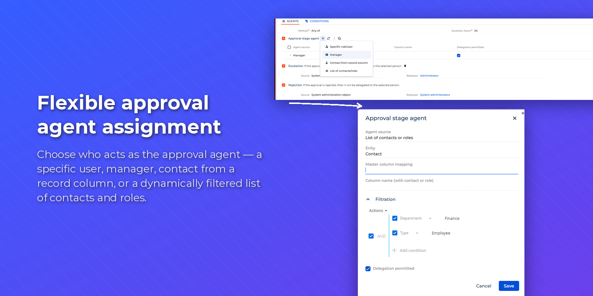Collapse the Rejection section
The image size is (593, 296).
tap(284, 85)
